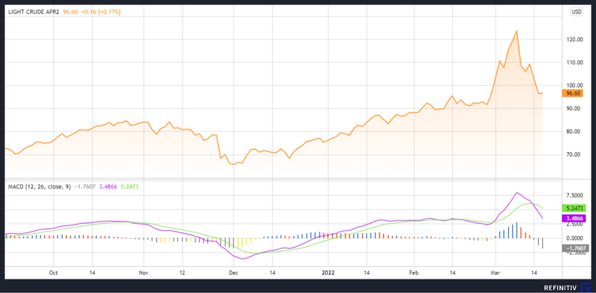Viewport: 596px width, 293px height.
Task: Click the Nov label on time axis
Action: pyautogui.click(x=143, y=273)
